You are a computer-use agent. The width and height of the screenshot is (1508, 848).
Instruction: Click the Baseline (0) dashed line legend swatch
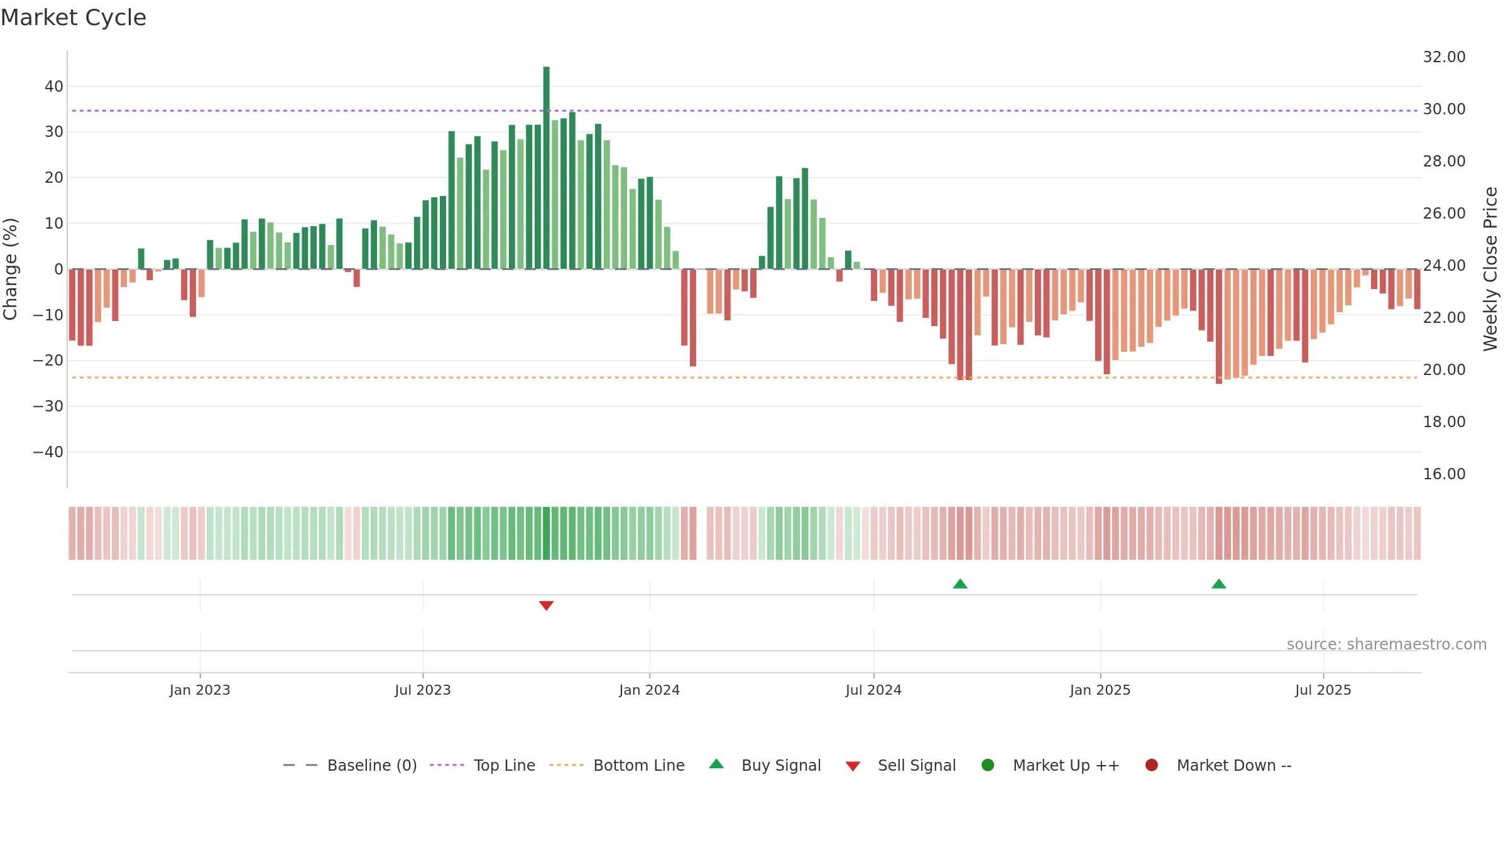pyautogui.click(x=300, y=765)
